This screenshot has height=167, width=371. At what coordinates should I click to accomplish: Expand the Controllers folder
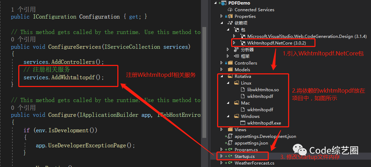click(221, 63)
